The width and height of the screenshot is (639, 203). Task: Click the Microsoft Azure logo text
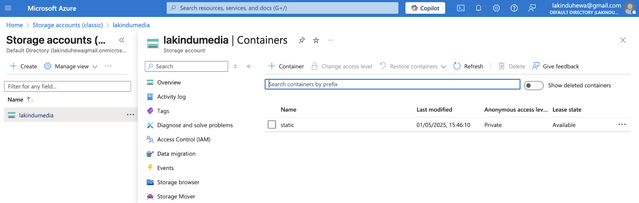pos(52,8)
